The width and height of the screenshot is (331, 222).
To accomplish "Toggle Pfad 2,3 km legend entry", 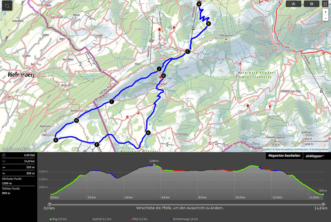I will 139,219.
